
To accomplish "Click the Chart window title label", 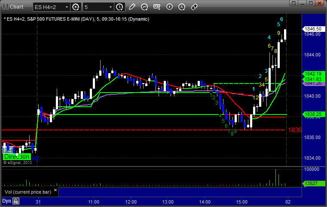I will click(x=17, y=7).
